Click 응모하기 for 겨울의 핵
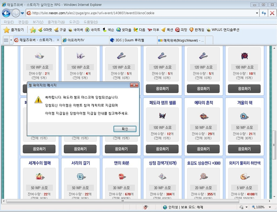The height and width of the screenshot is (212, 277). click(x=244, y=149)
